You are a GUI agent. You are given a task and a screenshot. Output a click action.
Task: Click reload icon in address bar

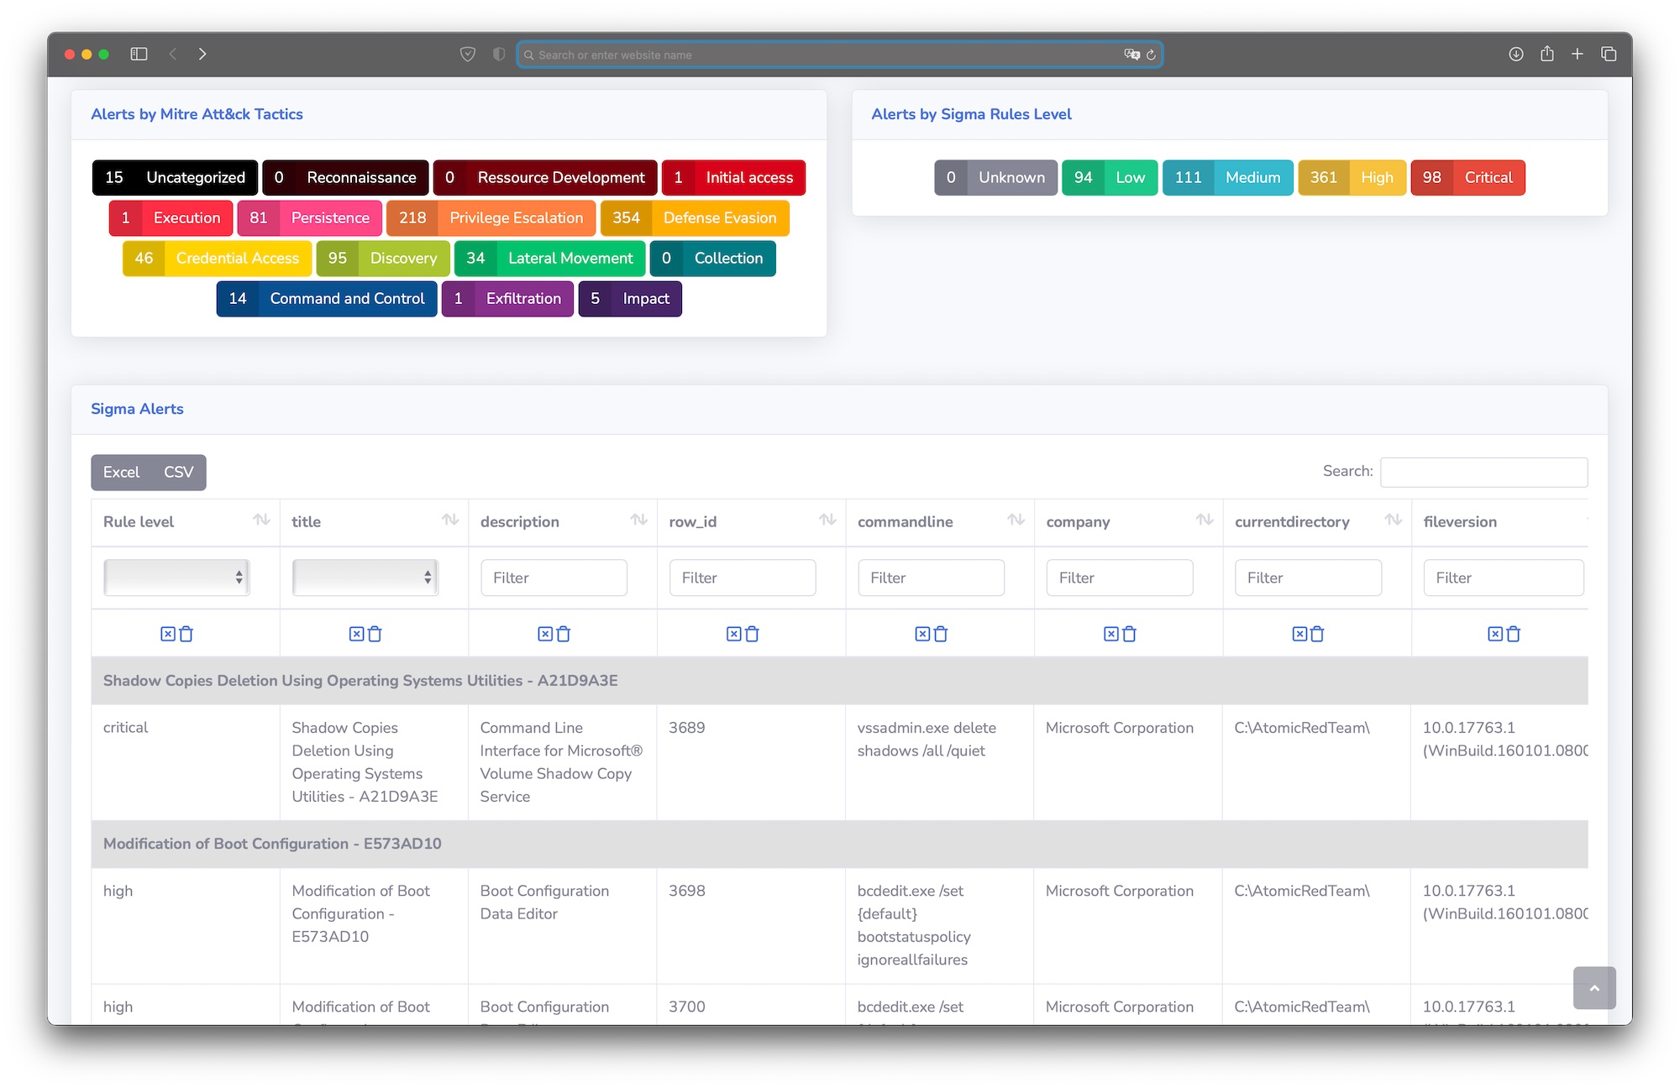[x=1152, y=55]
